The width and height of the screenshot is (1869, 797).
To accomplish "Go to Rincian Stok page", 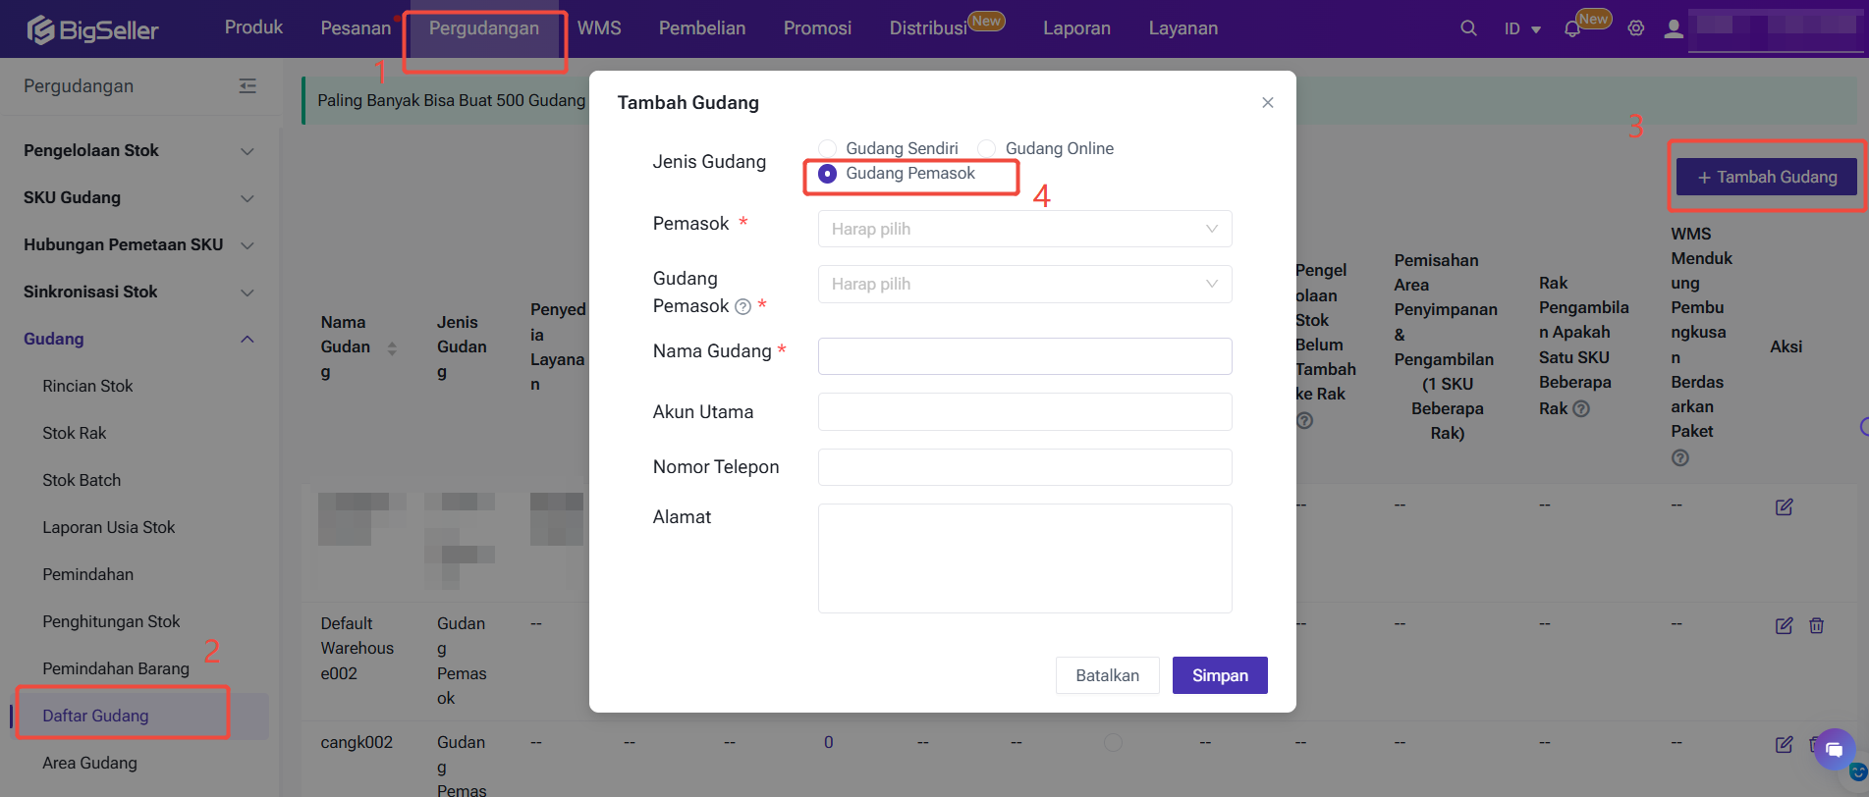I will 87,386.
